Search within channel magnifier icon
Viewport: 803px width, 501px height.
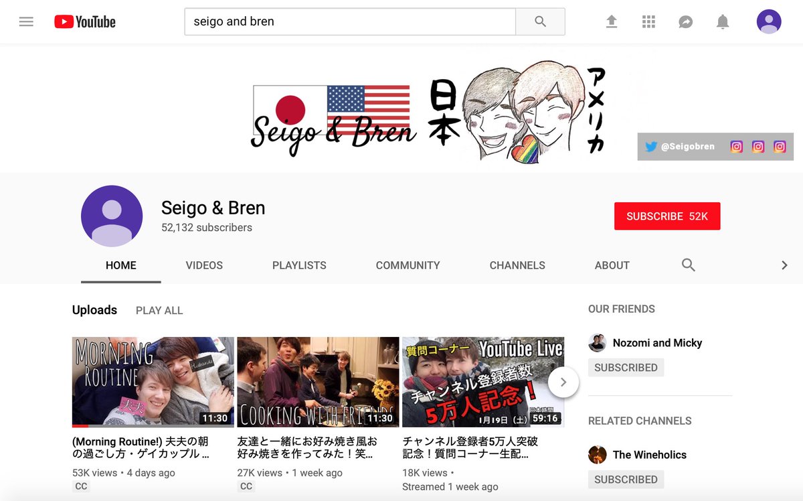[689, 265]
